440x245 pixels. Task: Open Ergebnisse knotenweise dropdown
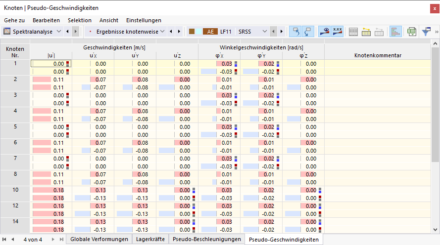click(x=162, y=31)
